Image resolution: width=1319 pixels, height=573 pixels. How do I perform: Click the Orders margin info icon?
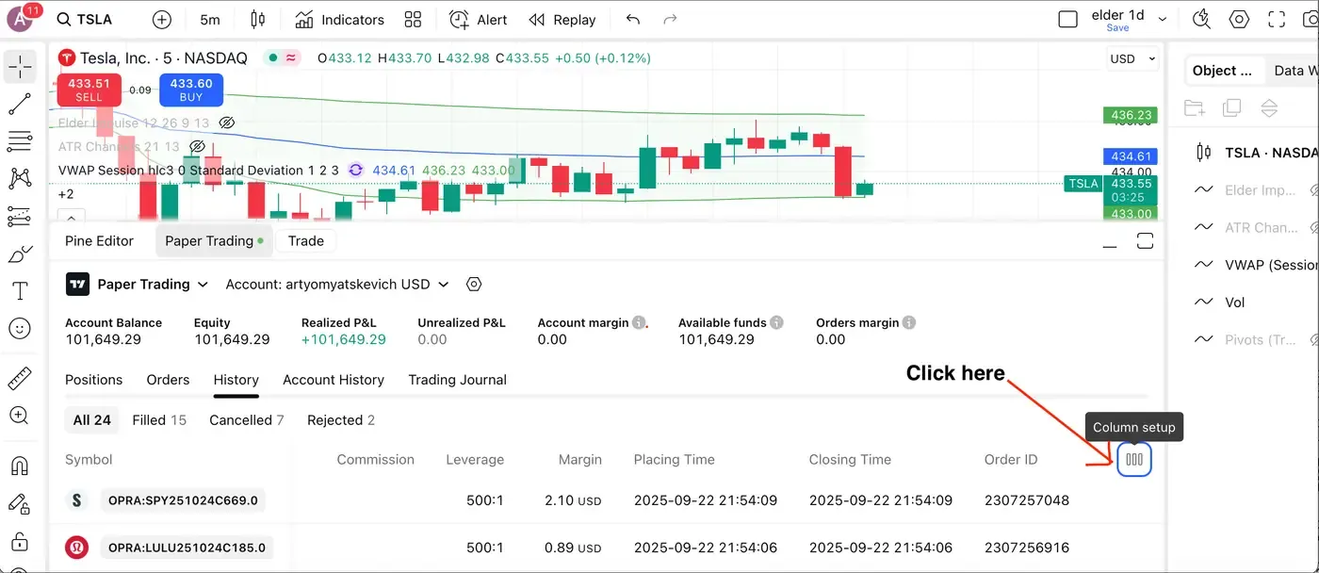[x=910, y=322]
